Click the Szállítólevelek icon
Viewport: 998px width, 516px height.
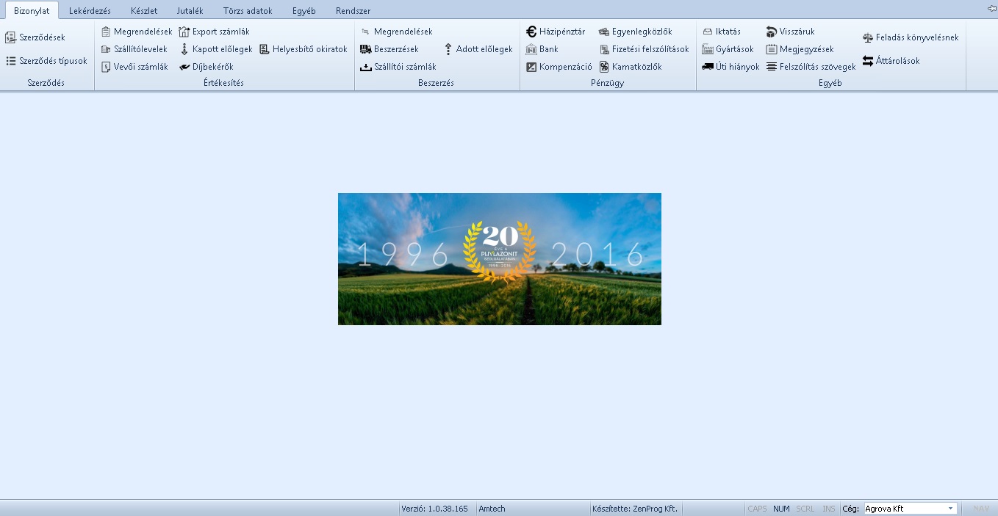coord(106,49)
